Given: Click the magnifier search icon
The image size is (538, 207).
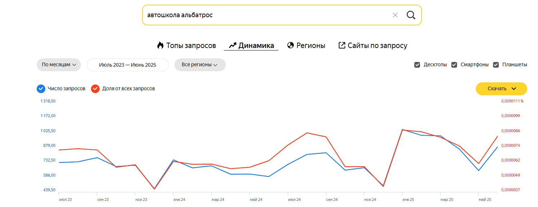Looking at the screenshot, I should click(411, 15).
